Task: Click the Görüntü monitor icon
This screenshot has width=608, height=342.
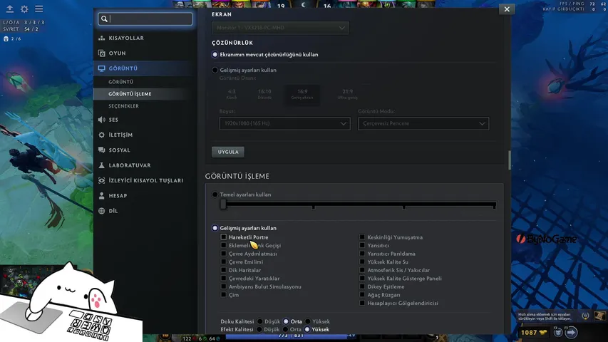Action: click(x=102, y=68)
